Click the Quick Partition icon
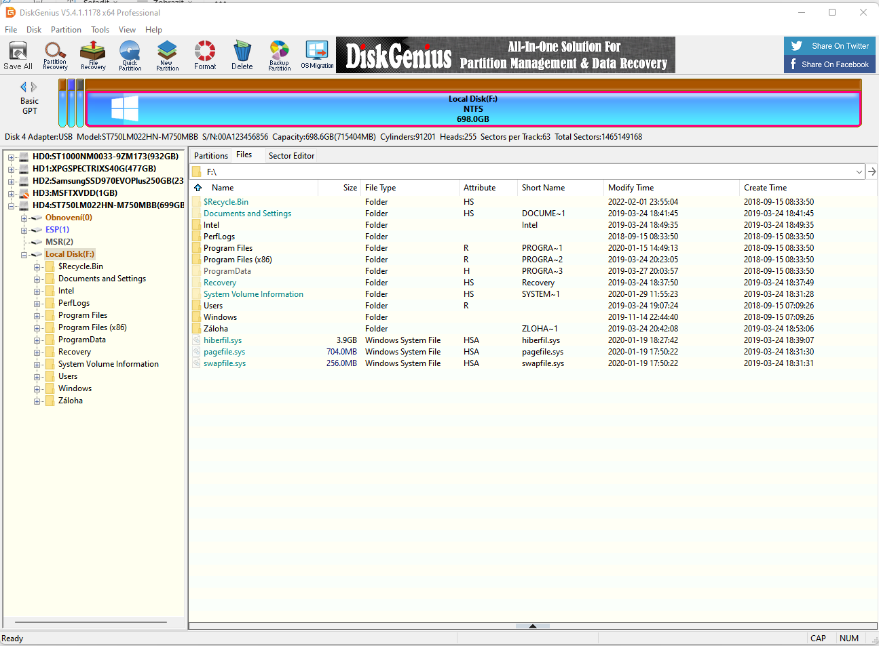The height and width of the screenshot is (646, 879). tap(130, 55)
